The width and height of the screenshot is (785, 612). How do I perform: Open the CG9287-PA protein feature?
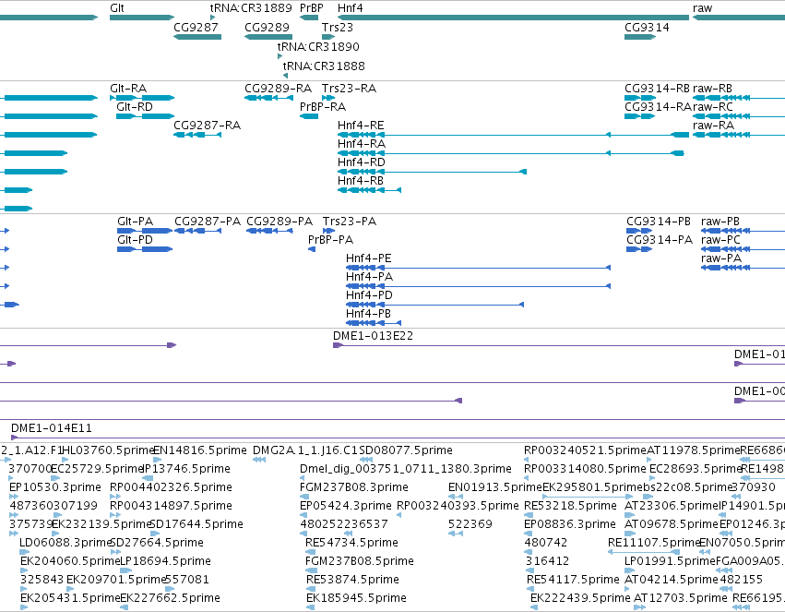[197, 231]
